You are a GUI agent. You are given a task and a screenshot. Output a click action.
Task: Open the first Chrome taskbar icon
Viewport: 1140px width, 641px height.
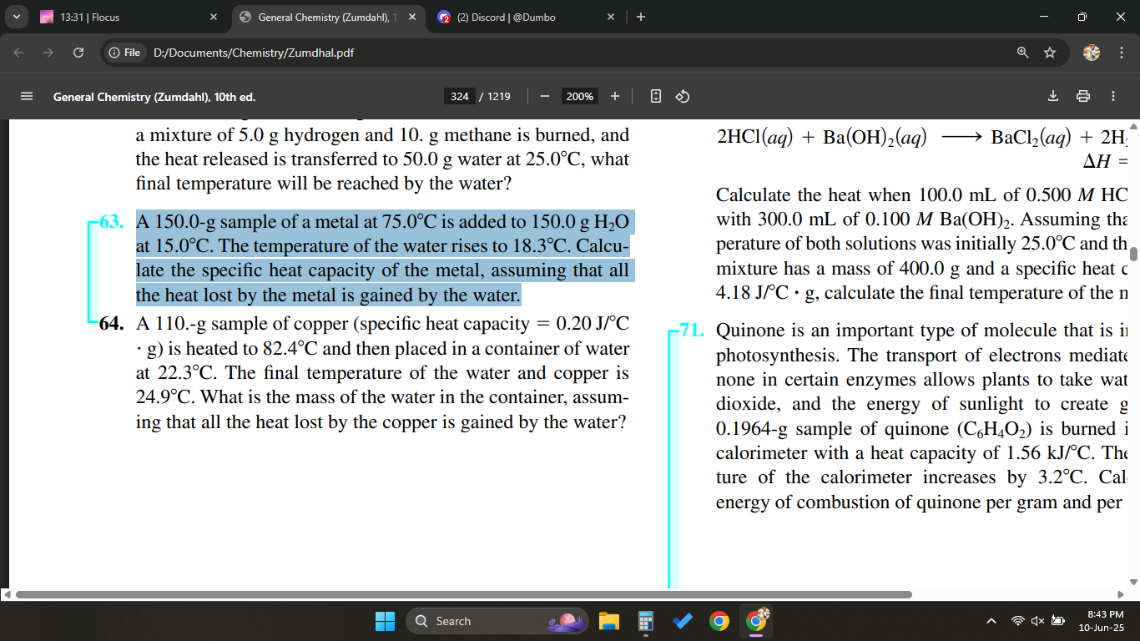pyautogui.click(x=719, y=621)
